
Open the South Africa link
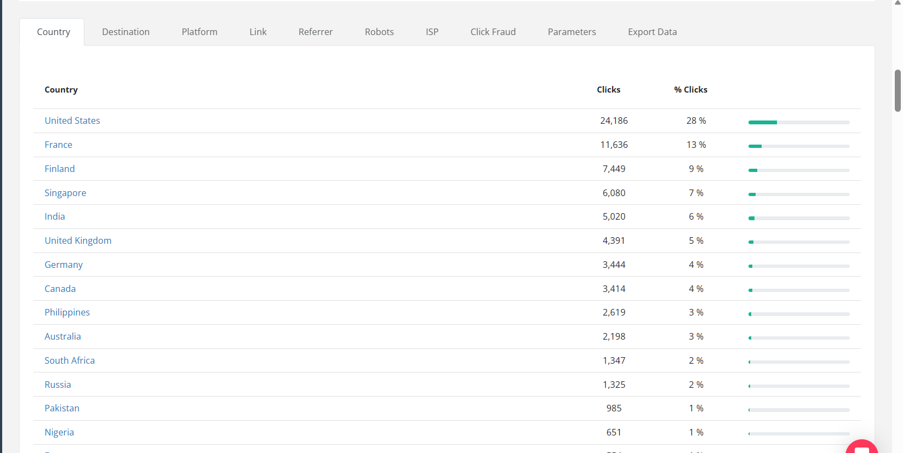pos(70,360)
